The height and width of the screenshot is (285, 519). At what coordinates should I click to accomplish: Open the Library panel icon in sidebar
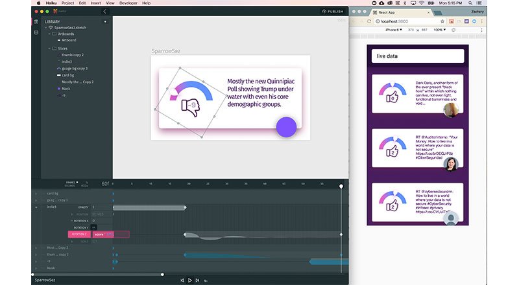(x=36, y=21)
